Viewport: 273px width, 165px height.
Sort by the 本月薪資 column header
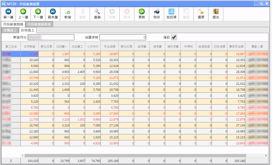(29, 46)
